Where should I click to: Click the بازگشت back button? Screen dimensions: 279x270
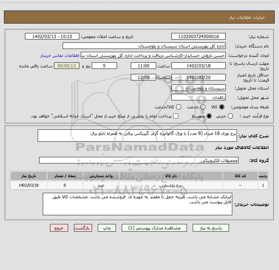pyautogui.click(x=83, y=228)
